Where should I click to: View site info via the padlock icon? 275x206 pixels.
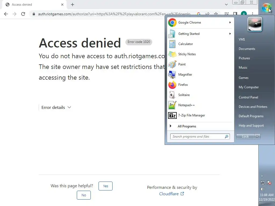(34, 14)
